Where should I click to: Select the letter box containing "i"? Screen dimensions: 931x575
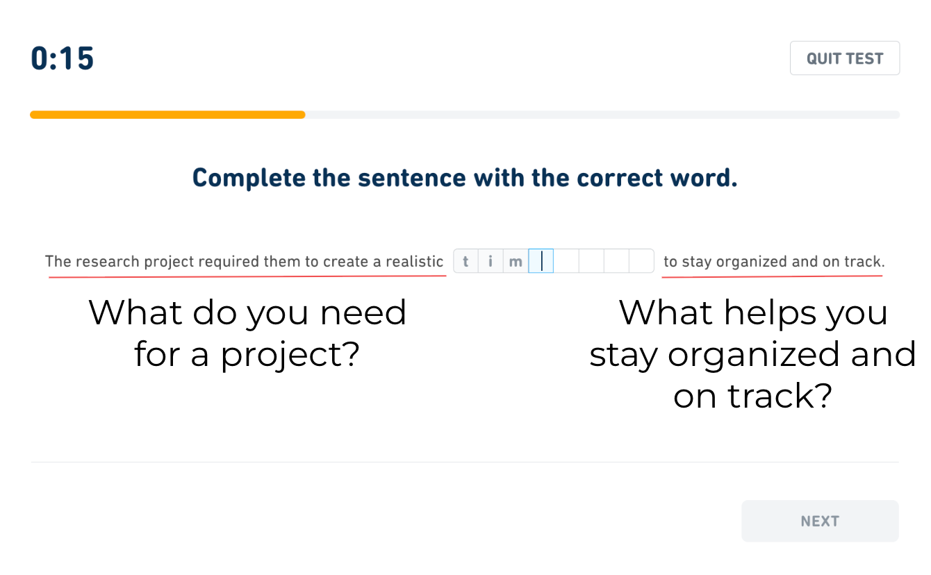(x=491, y=262)
